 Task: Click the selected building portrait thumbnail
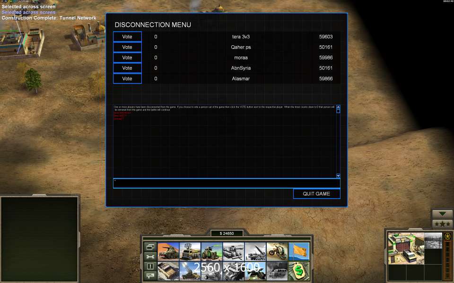click(x=406, y=248)
